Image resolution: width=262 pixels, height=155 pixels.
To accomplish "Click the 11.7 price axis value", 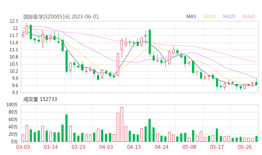I will coord(14,36).
